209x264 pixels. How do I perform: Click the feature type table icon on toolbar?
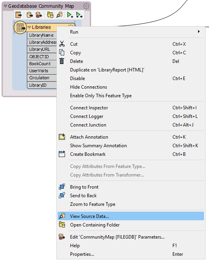click(x=19, y=15)
